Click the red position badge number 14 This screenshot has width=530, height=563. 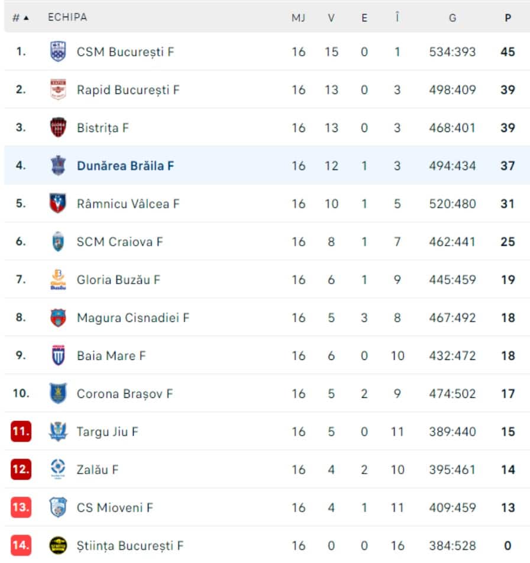pos(21,545)
